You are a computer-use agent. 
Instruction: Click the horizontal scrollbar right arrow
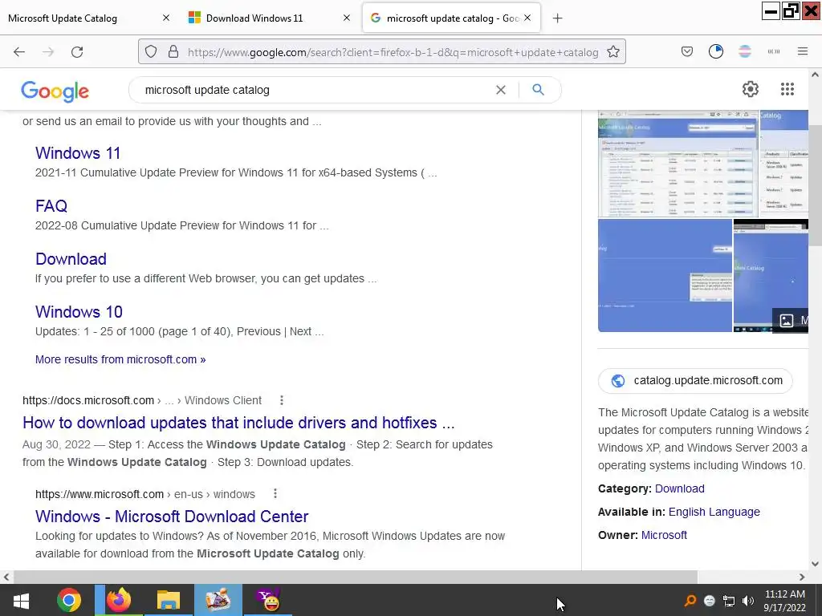tap(802, 577)
